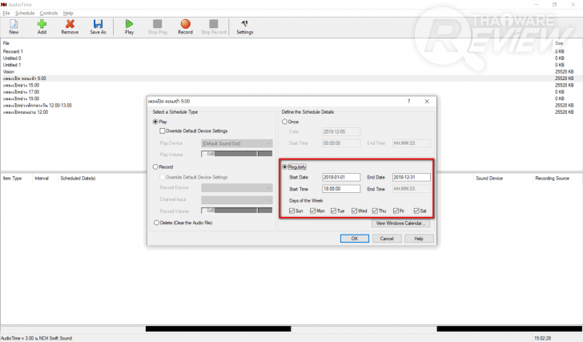Screen dimensions: 583x342
Task: Click the Start Time field 18:00:00
Action: coord(341,189)
